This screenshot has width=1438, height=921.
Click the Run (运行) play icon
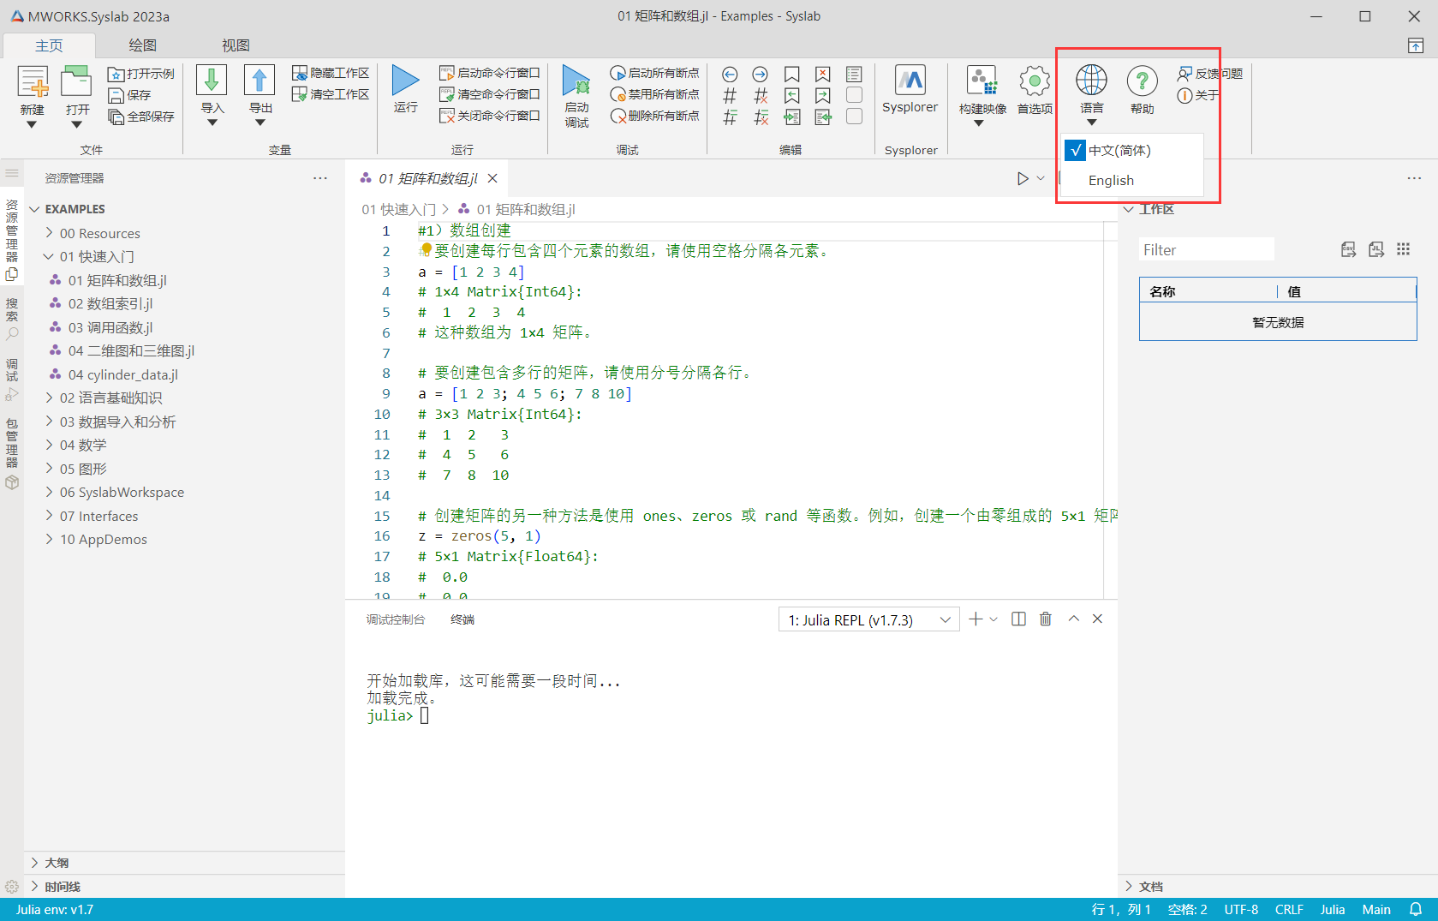tap(405, 81)
